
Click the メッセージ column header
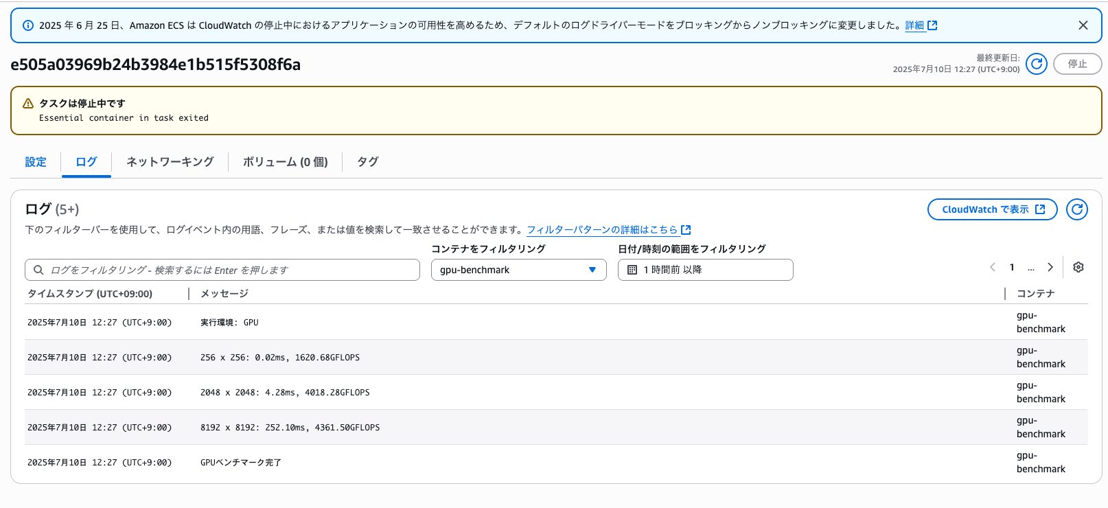coord(224,294)
